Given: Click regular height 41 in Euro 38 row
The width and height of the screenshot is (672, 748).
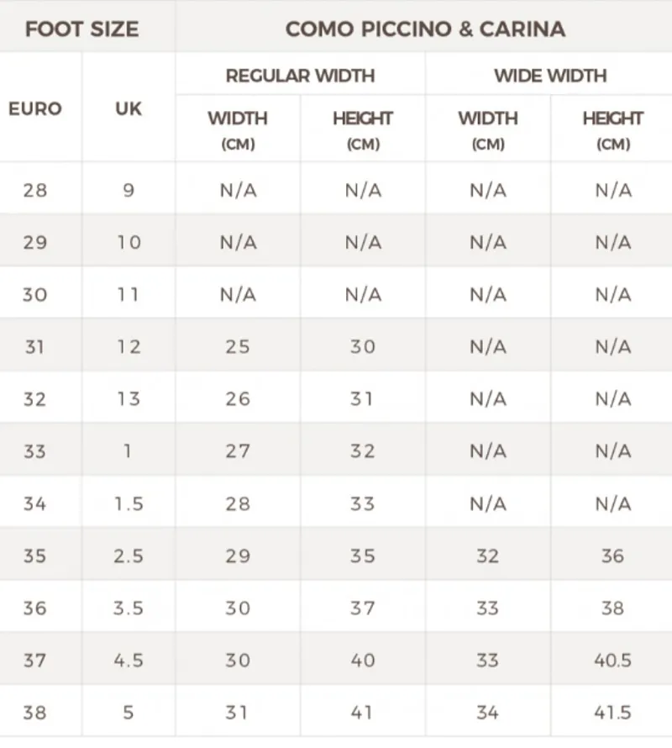Looking at the screenshot, I should [x=363, y=712].
